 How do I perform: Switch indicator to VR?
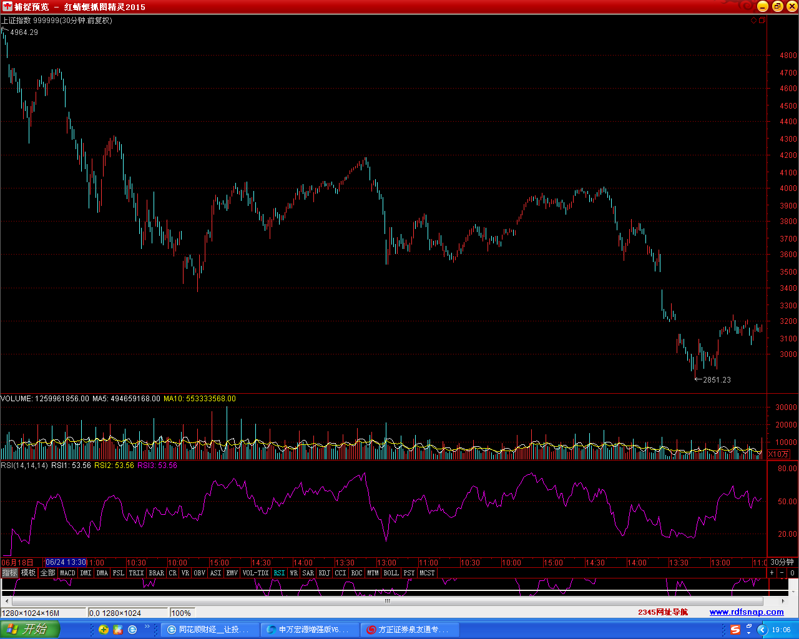(185, 573)
